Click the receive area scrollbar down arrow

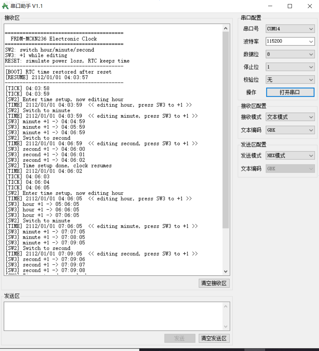pos(226,271)
